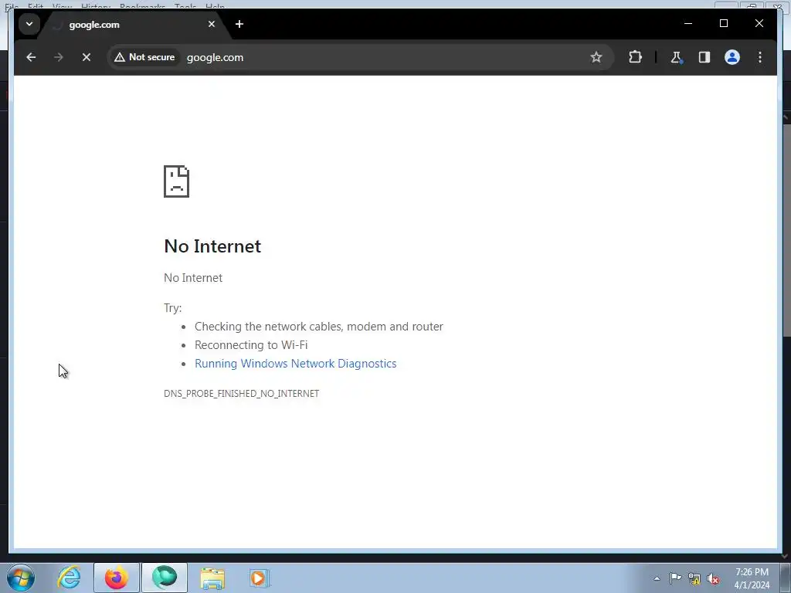This screenshot has height=593, width=791.
Task: Open the Windows Start menu
Action: pos(21,578)
